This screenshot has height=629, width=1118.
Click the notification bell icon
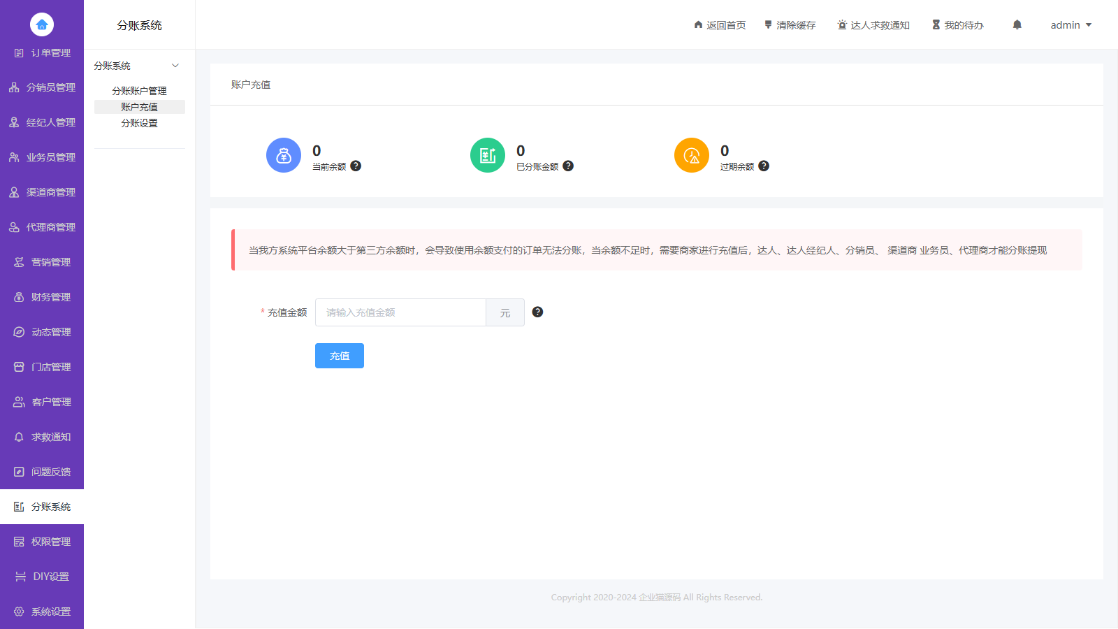tap(1017, 25)
